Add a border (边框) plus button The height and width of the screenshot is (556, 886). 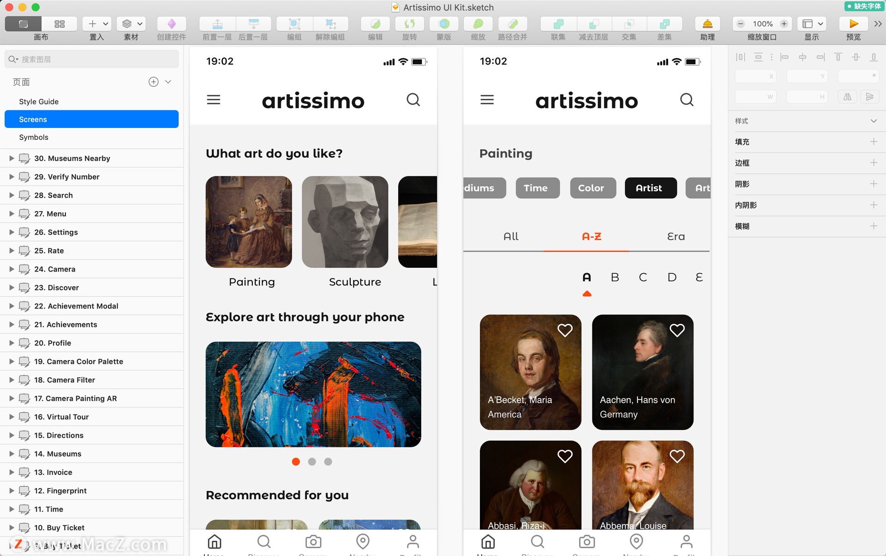[874, 163]
